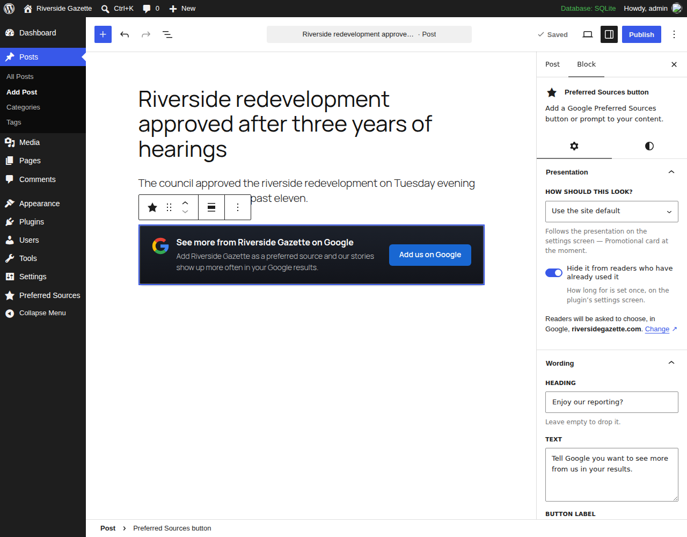Click the Saved status indicator
Viewport: 687px width, 537px height.
click(x=553, y=34)
